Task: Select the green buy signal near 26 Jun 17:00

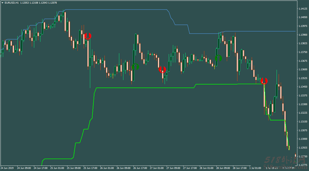Action: (x=135, y=67)
